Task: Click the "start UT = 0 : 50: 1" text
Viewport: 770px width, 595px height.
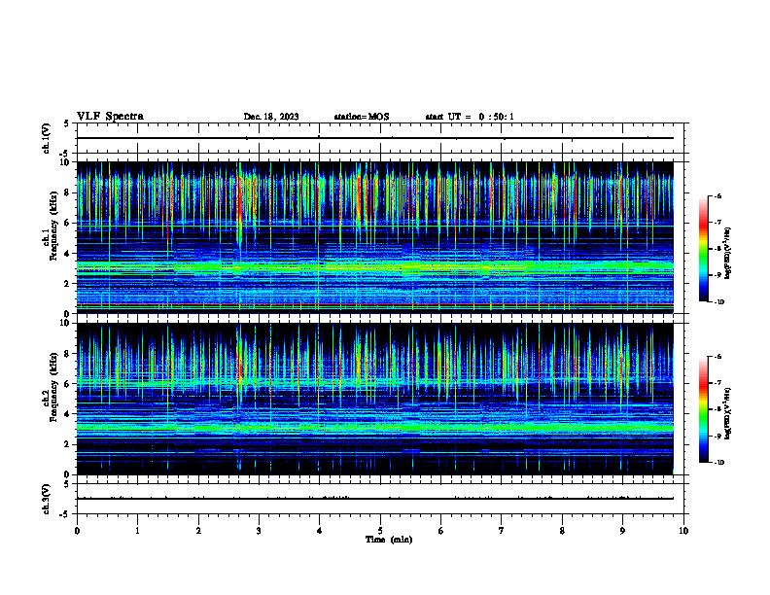Action: (470, 117)
